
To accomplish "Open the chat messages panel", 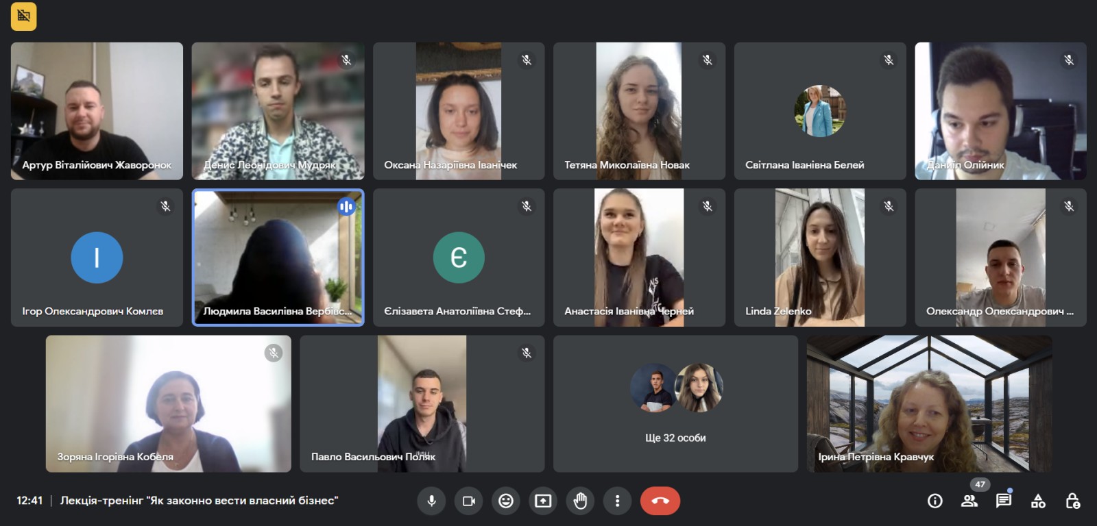I will (x=1004, y=501).
